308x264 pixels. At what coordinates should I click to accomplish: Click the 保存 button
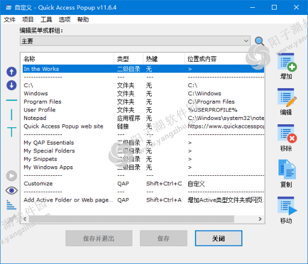tap(164, 238)
